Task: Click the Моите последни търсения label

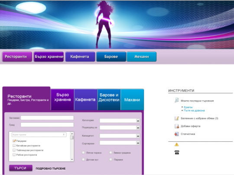Action: pyautogui.click(x=197, y=101)
